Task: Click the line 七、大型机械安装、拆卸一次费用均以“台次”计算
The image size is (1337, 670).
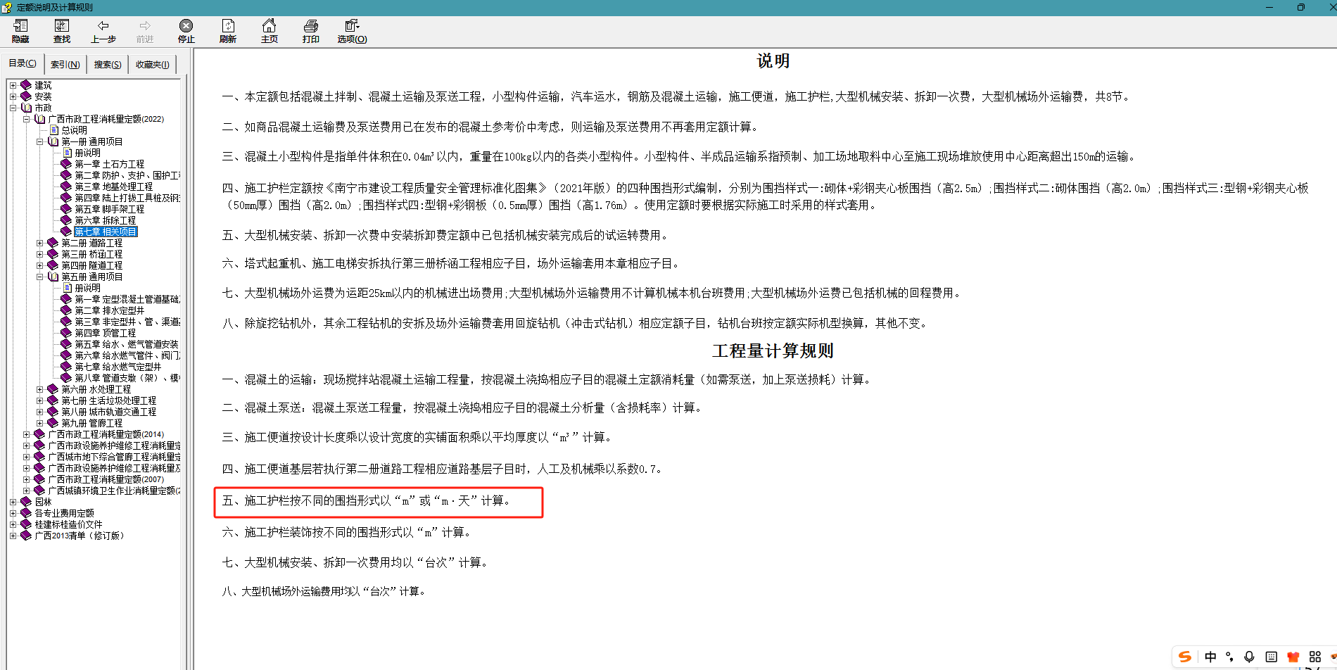Action: coord(355,562)
